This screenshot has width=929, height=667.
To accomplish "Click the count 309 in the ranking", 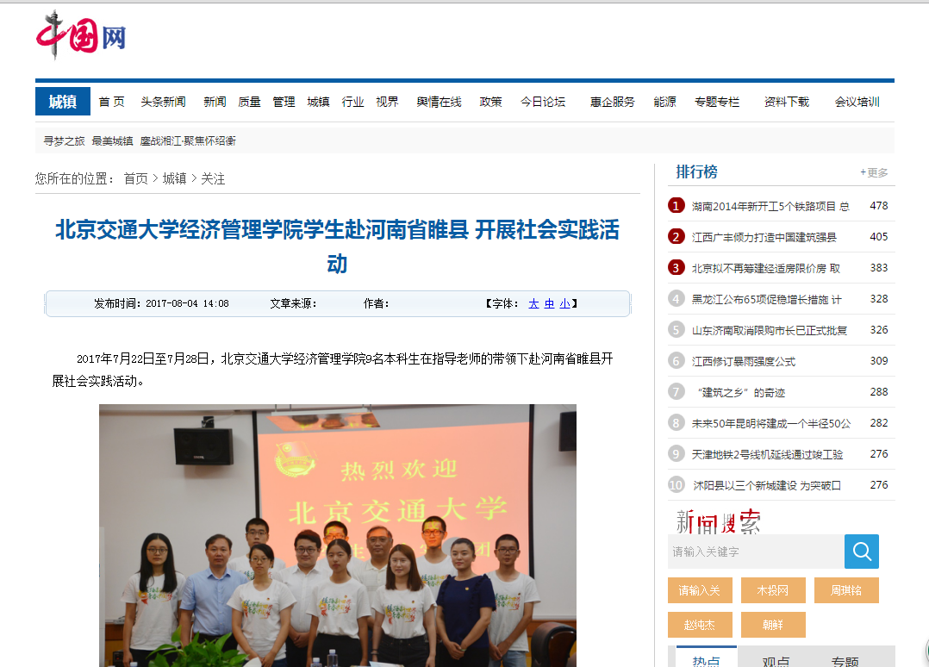I will [x=879, y=361].
